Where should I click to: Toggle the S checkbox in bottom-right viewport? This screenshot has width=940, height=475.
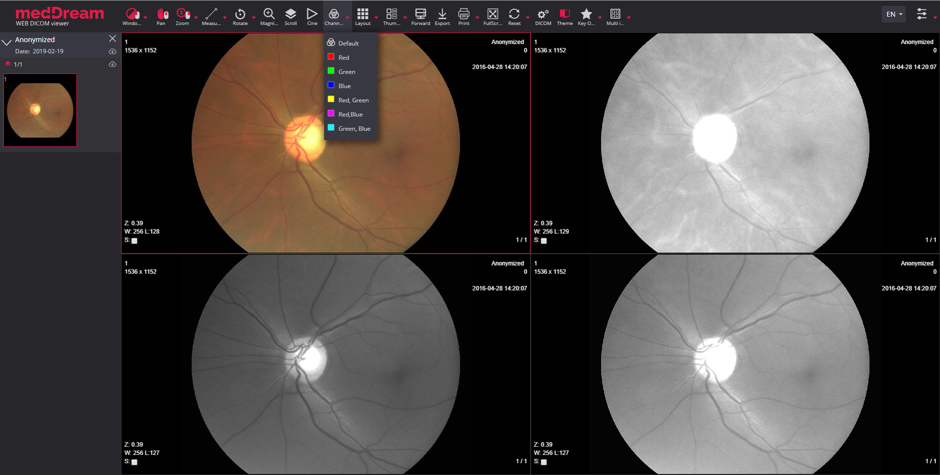pyautogui.click(x=544, y=462)
